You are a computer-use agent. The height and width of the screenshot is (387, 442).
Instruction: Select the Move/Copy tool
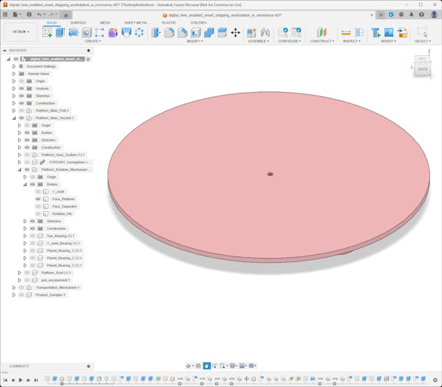click(235, 32)
